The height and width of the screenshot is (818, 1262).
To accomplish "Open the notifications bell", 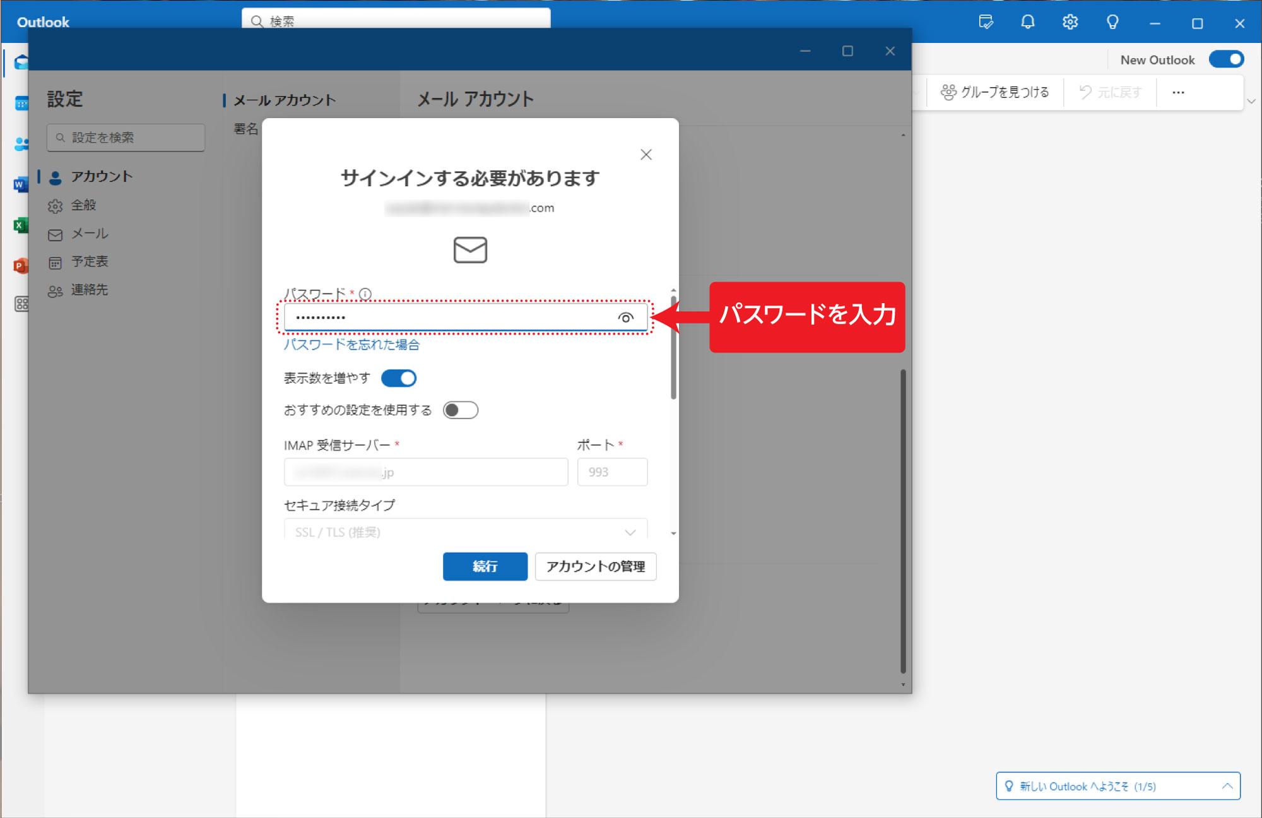I will [x=1027, y=22].
